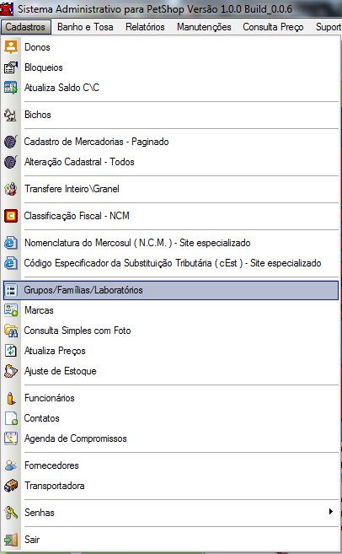Choose Marcas from the Cadastros menu

171,310
